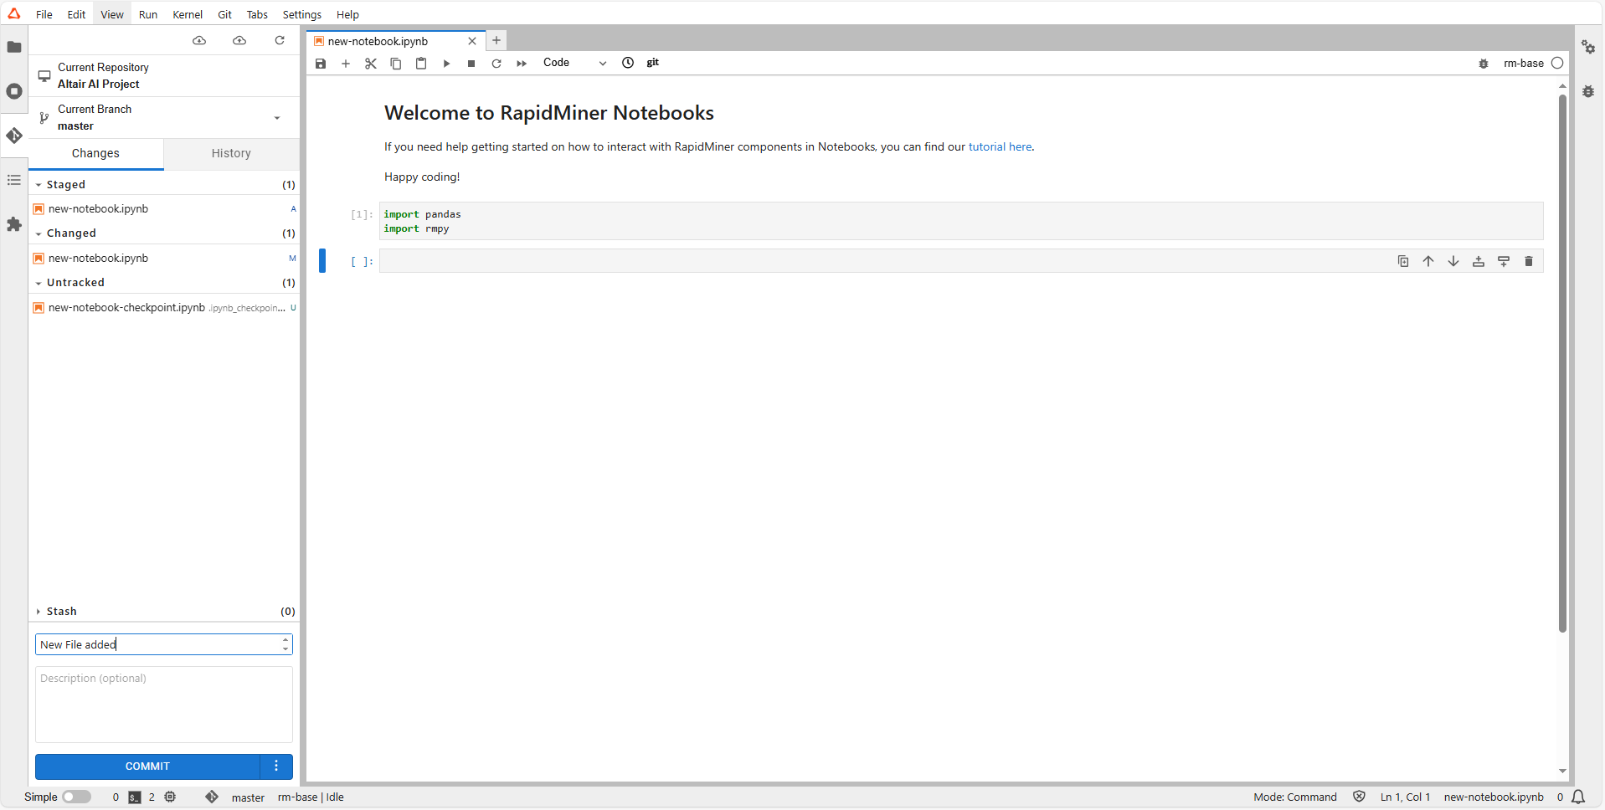Expand the Stash section
Screen dimensions: 1605x810
pos(39,612)
